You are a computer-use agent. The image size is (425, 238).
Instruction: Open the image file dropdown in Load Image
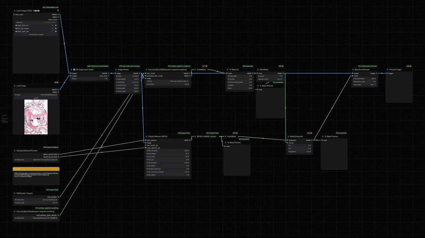pos(36,95)
